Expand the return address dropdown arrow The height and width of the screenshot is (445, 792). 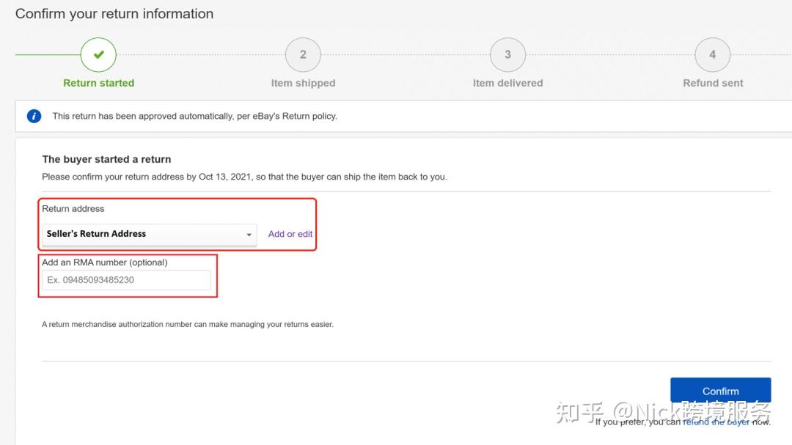point(248,234)
